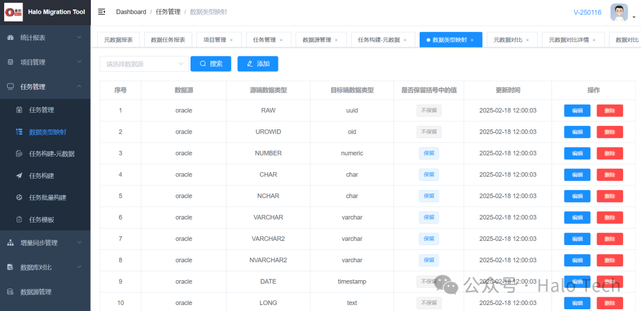
Task: Close the 项目管理 tab with its x
Action: click(x=231, y=40)
